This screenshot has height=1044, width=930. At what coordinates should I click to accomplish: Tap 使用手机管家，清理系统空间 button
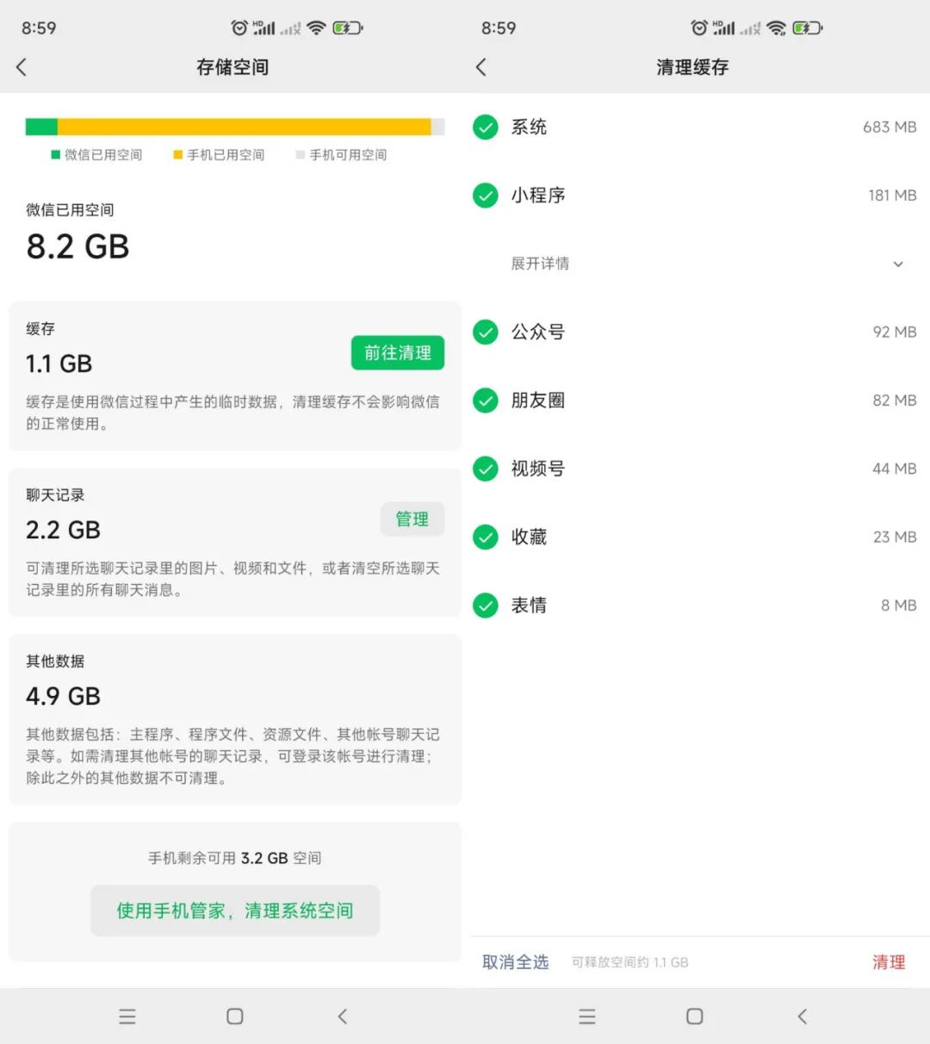tap(235, 910)
